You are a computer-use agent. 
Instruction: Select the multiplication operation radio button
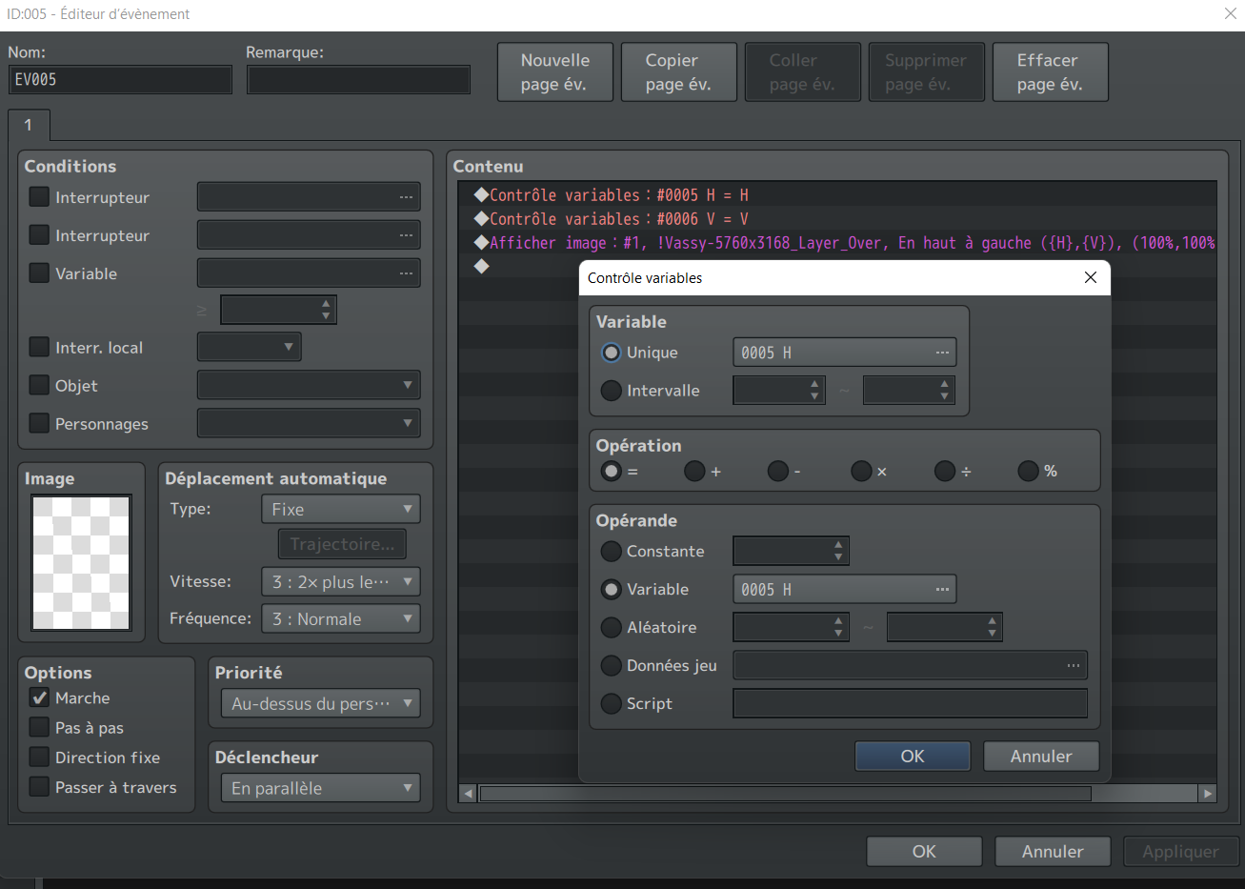click(x=861, y=471)
